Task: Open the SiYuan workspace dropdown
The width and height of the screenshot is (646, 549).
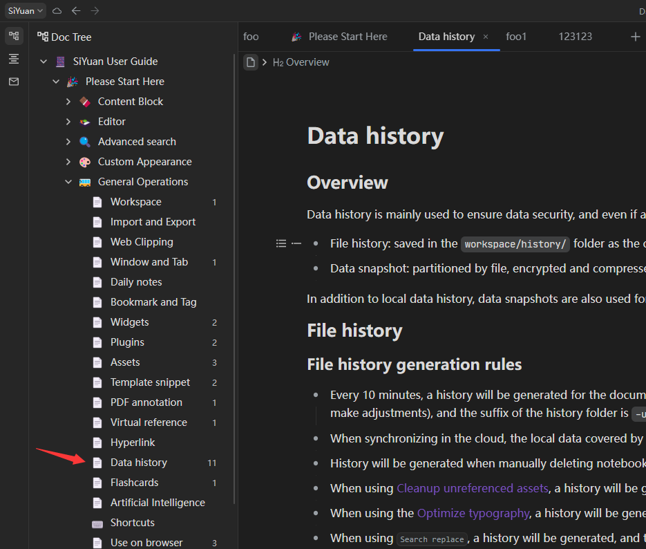Action: coord(26,10)
